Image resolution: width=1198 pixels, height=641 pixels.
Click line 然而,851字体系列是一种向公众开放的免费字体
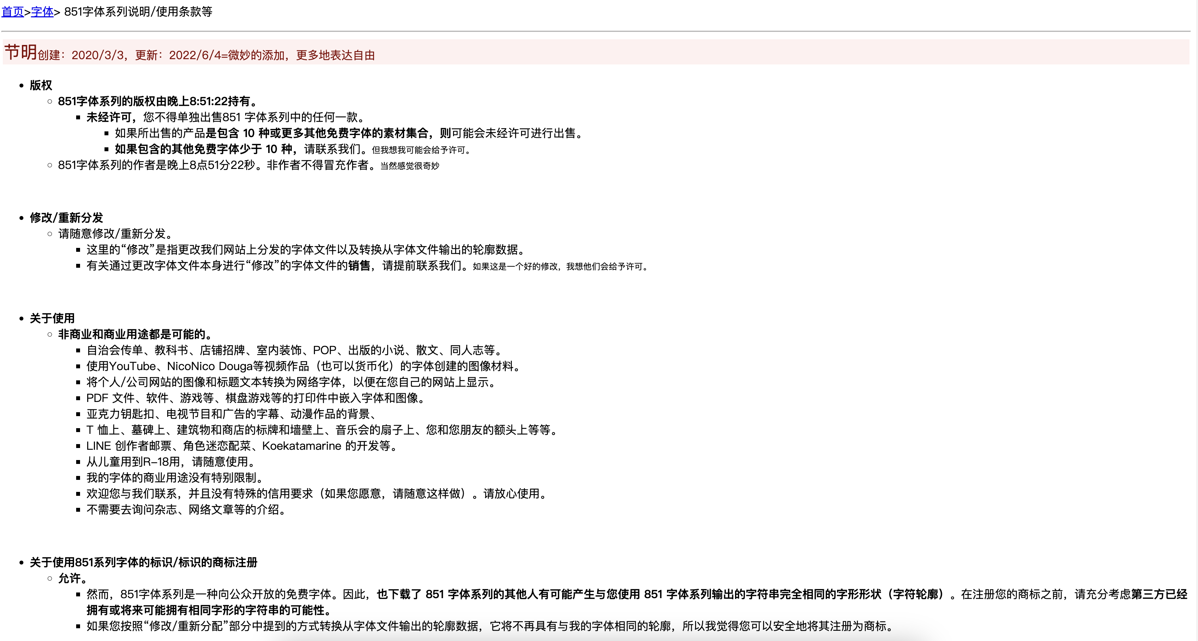coord(637,602)
